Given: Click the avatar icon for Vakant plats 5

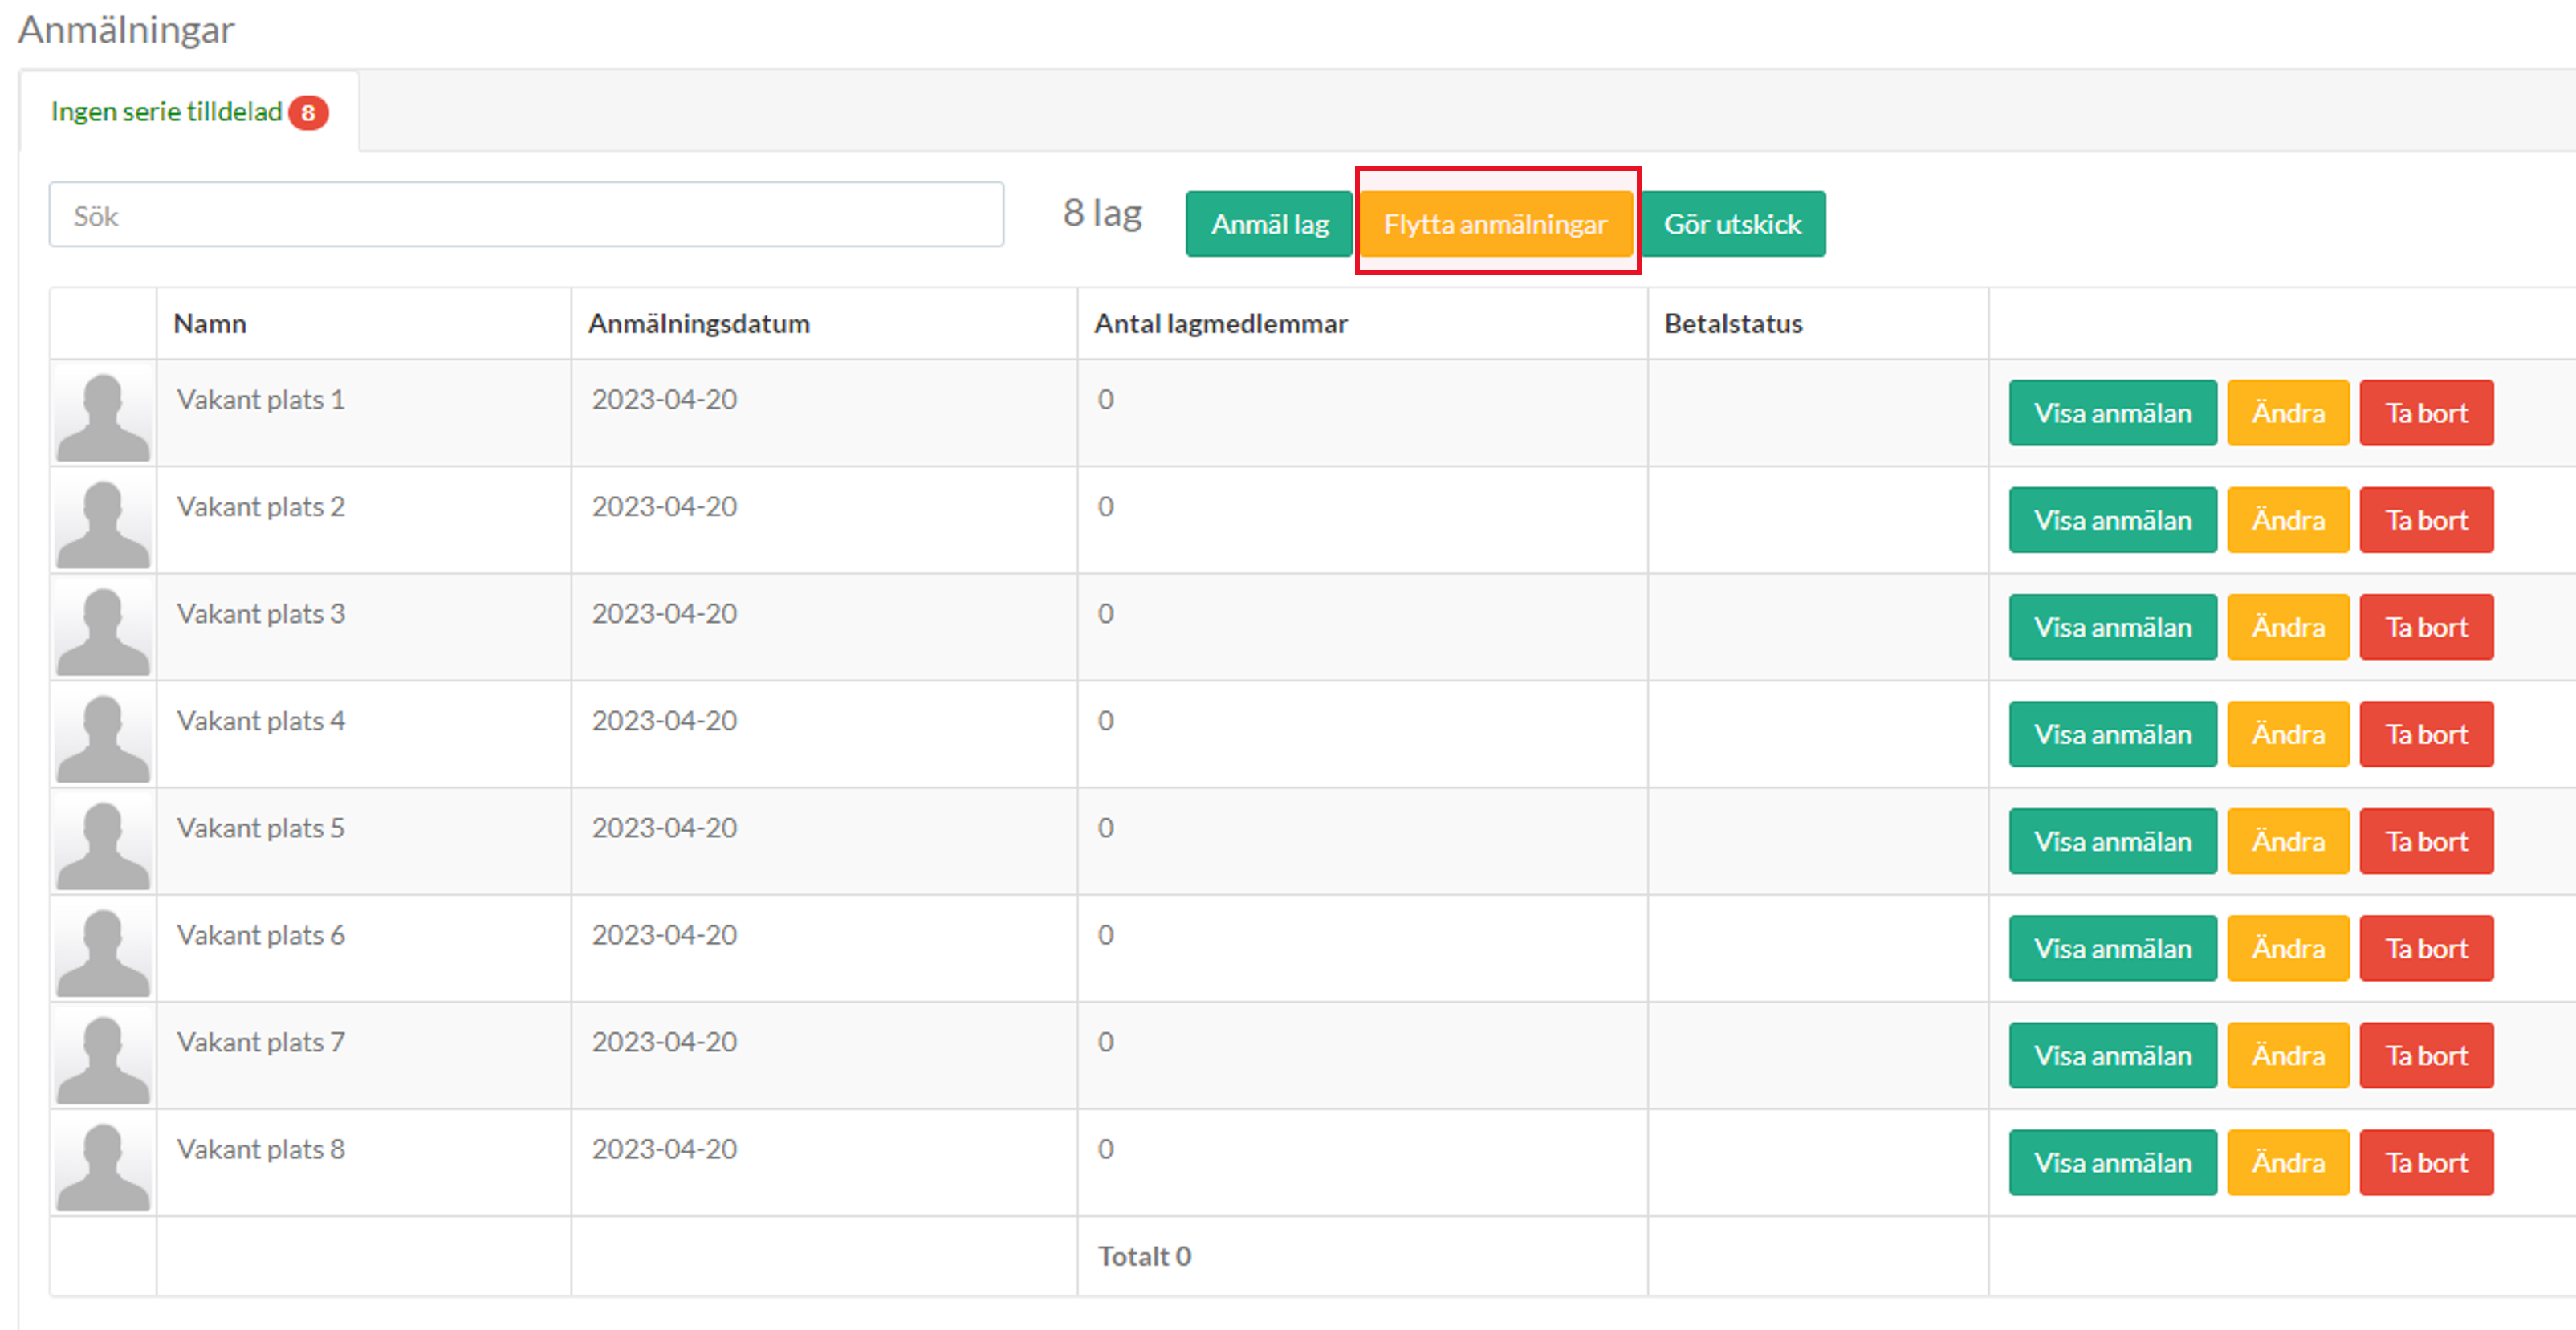Looking at the screenshot, I should (103, 843).
